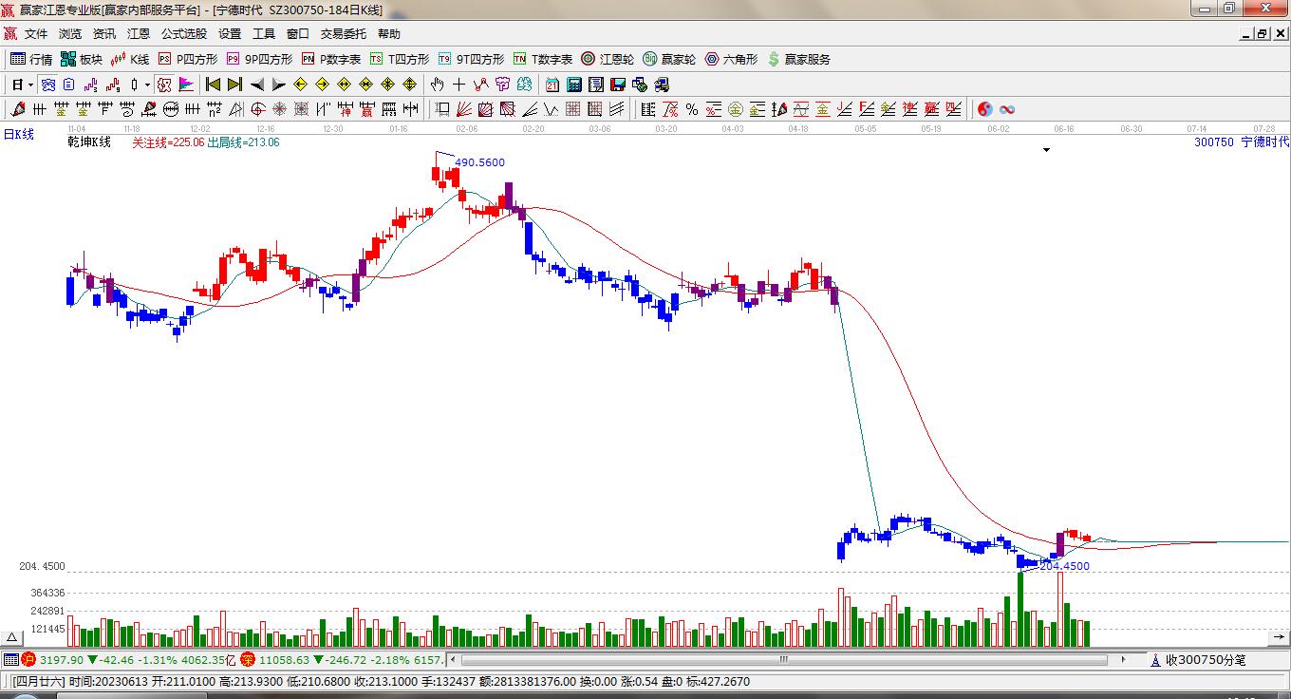Open the P数字表 number table
Viewport: 1291px width, 699px height.
[331, 59]
